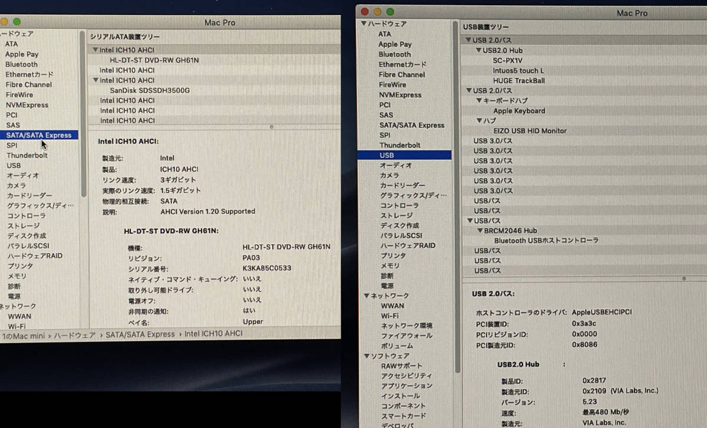This screenshot has height=428, width=707.
Task: Select SATA/SATA Express in left window sidebar
Action: point(39,135)
